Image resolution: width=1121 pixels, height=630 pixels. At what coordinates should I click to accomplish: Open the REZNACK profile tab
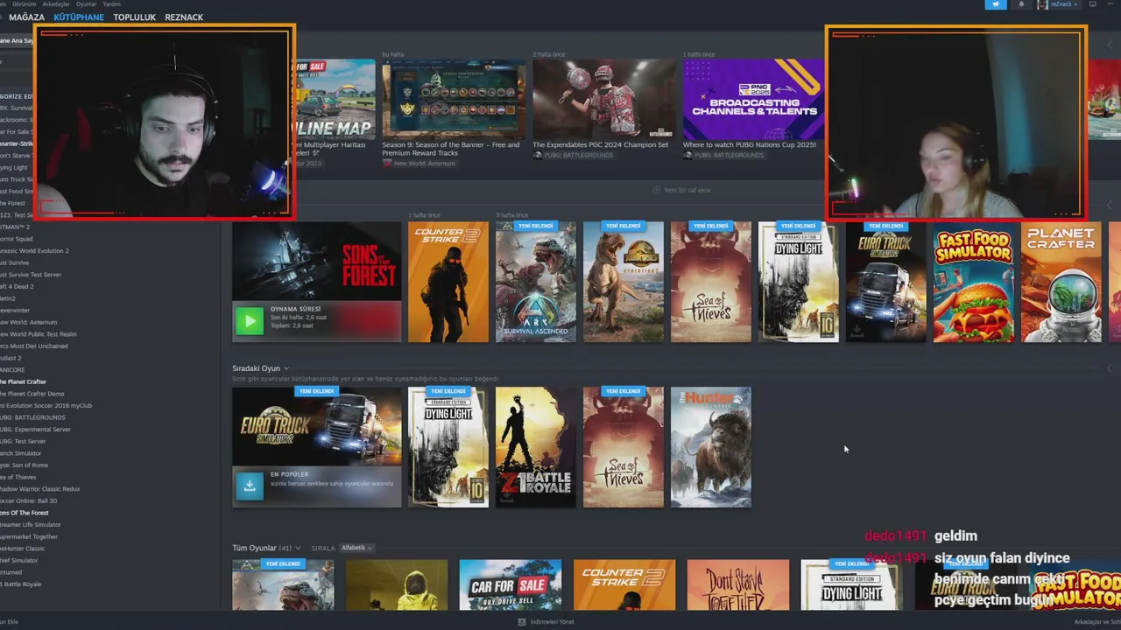coord(184,17)
